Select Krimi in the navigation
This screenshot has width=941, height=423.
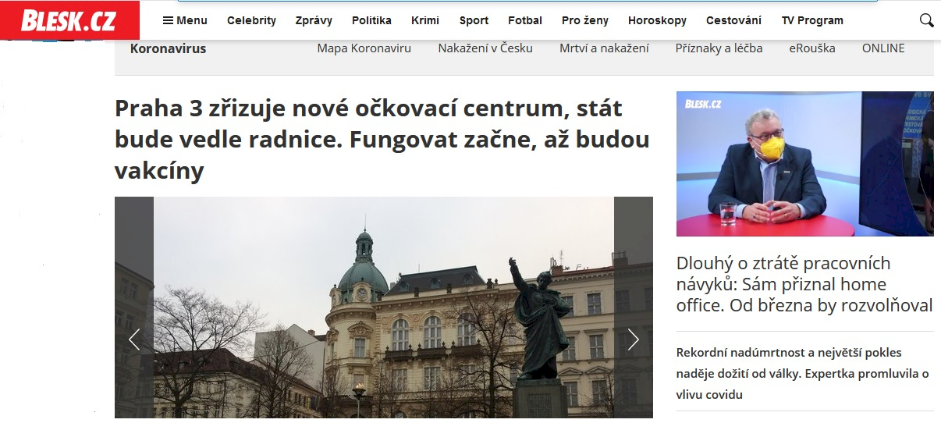(x=425, y=20)
